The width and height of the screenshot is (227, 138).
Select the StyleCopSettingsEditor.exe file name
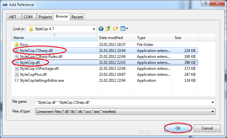click(x=42, y=80)
